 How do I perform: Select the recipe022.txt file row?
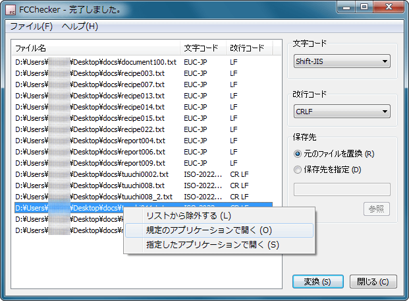(90, 129)
